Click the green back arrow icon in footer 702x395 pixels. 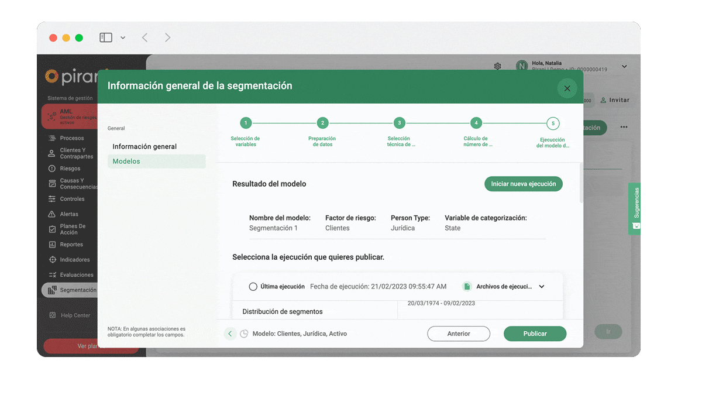(x=230, y=334)
